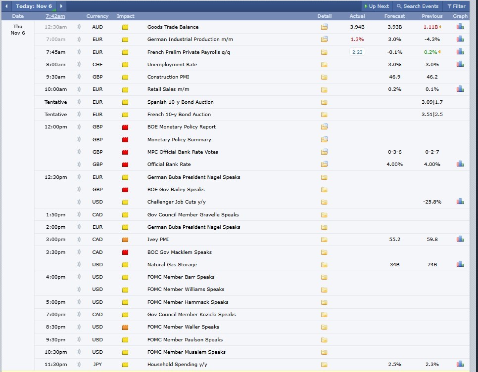Go to next day using right arrow
This screenshot has height=372, width=478.
pos(61,6)
